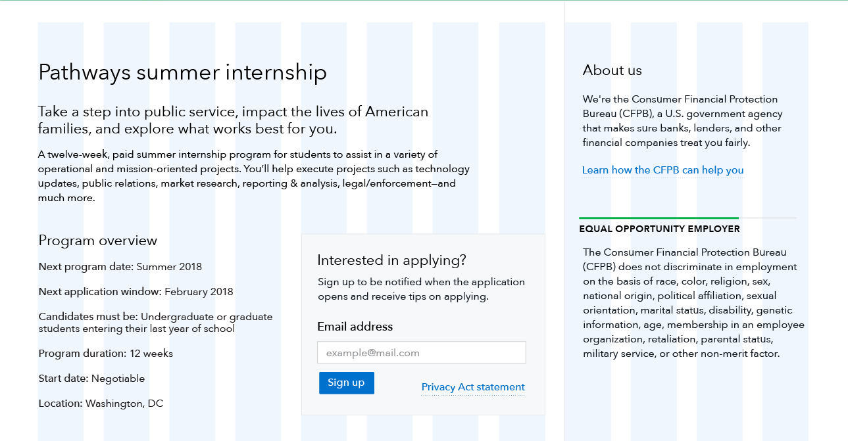Image resolution: width=848 pixels, height=441 pixels.
Task: Focus the Email address input field
Action: tap(422, 353)
